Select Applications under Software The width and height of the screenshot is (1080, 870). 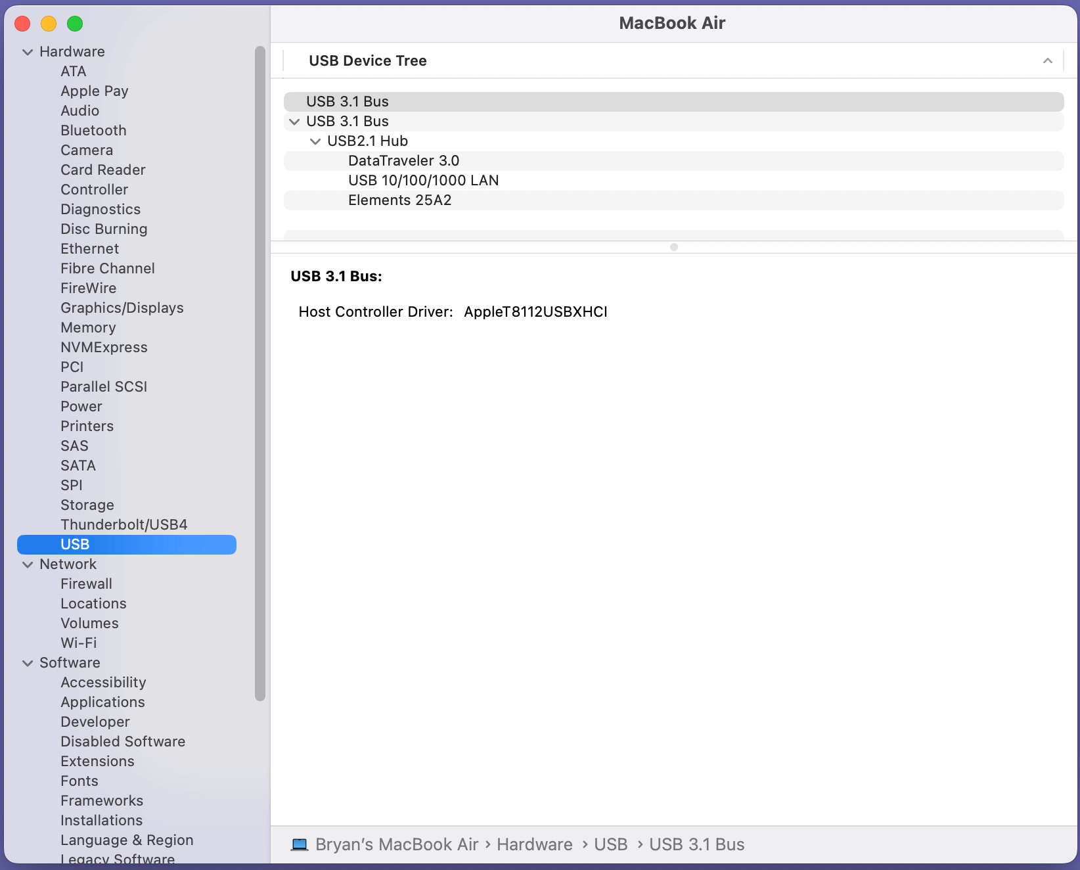tap(102, 702)
